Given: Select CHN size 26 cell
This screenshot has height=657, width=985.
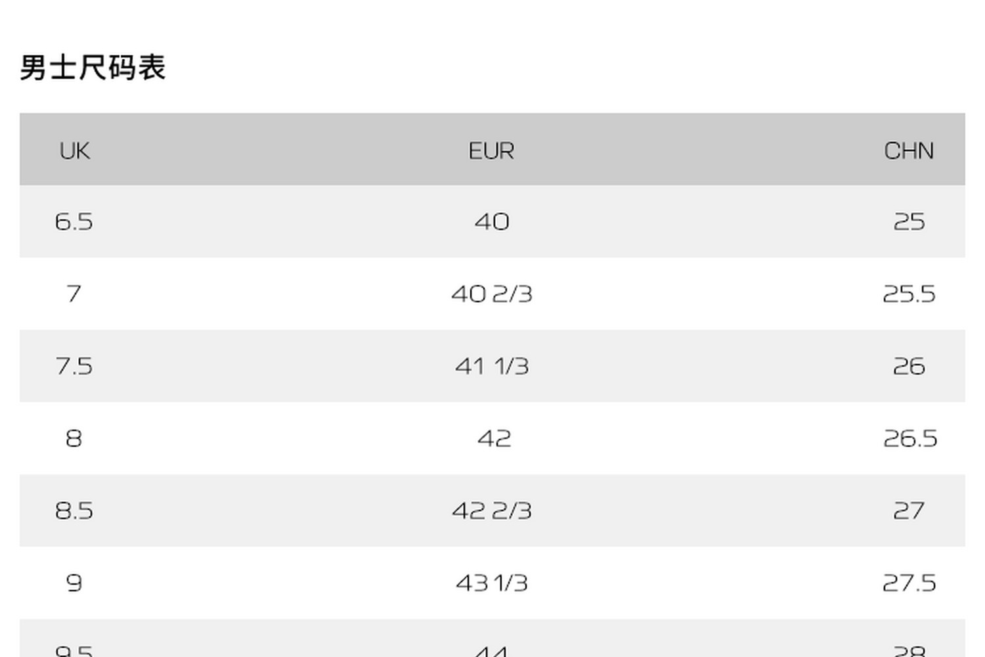Looking at the screenshot, I should tap(909, 366).
